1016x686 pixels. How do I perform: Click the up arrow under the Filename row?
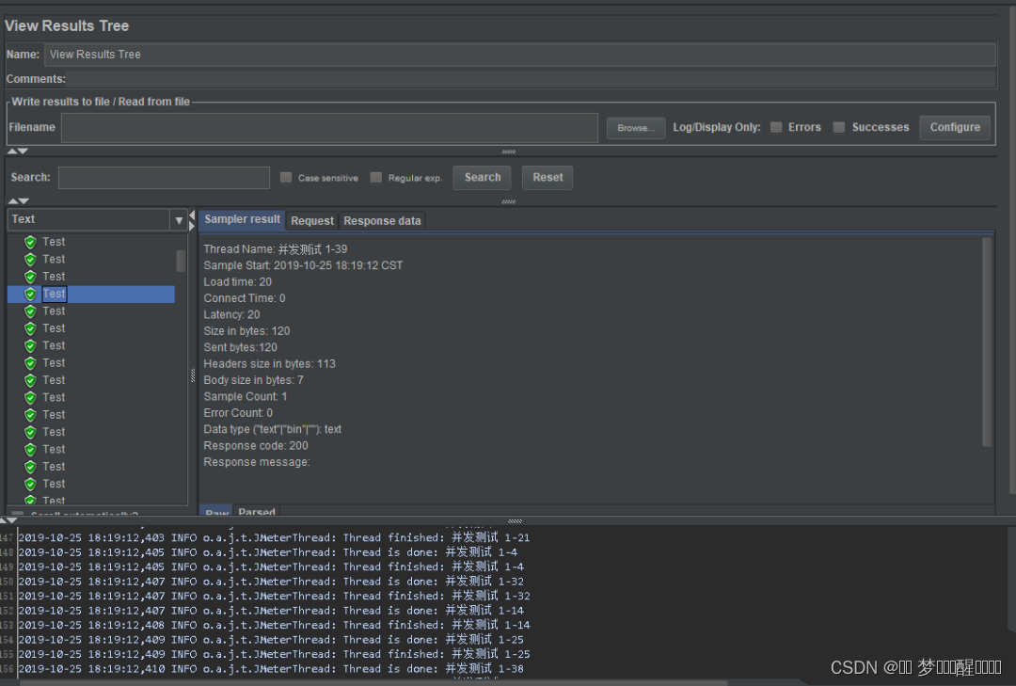(12, 152)
